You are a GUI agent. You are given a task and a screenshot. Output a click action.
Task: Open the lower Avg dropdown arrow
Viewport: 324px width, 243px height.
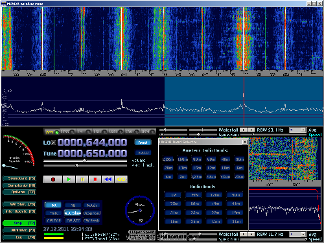point(303,234)
